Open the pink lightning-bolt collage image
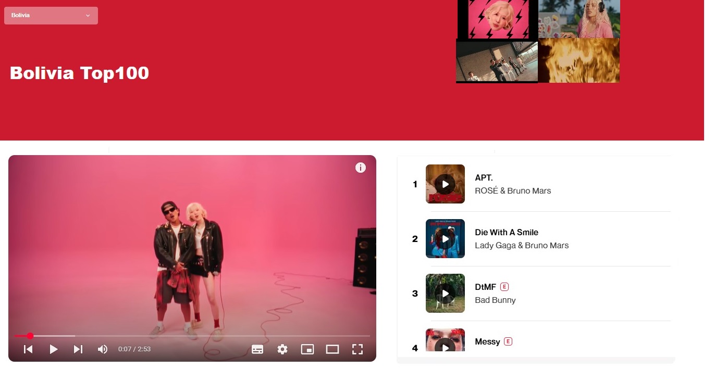The width and height of the screenshot is (727, 382). click(x=498, y=19)
